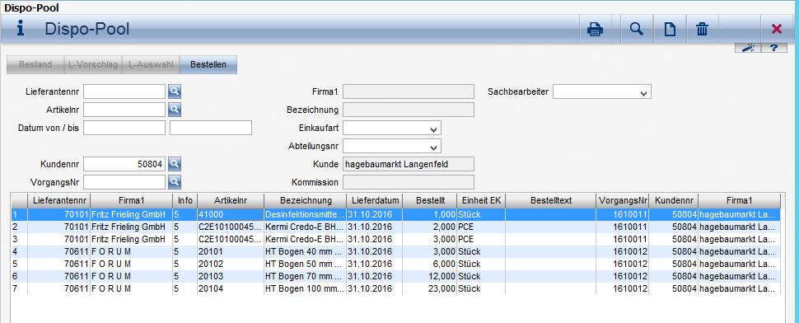This screenshot has height=323, width=799.
Task: Click the trash can delete icon
Action: click(x=702, y=30)
